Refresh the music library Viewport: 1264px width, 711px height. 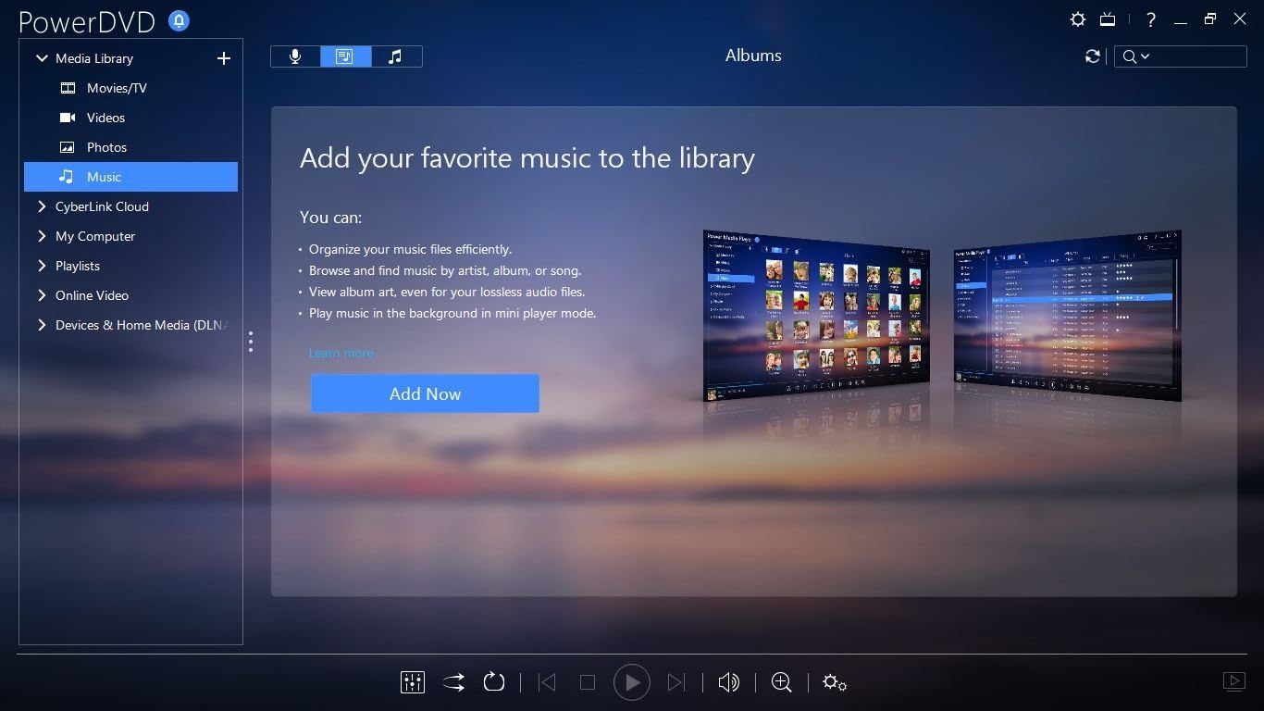coord(1093,56)
